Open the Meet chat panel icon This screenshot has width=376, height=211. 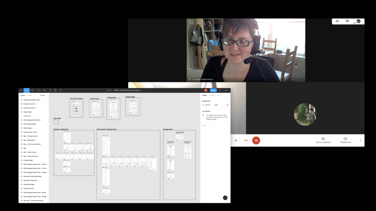pos(347,21)
